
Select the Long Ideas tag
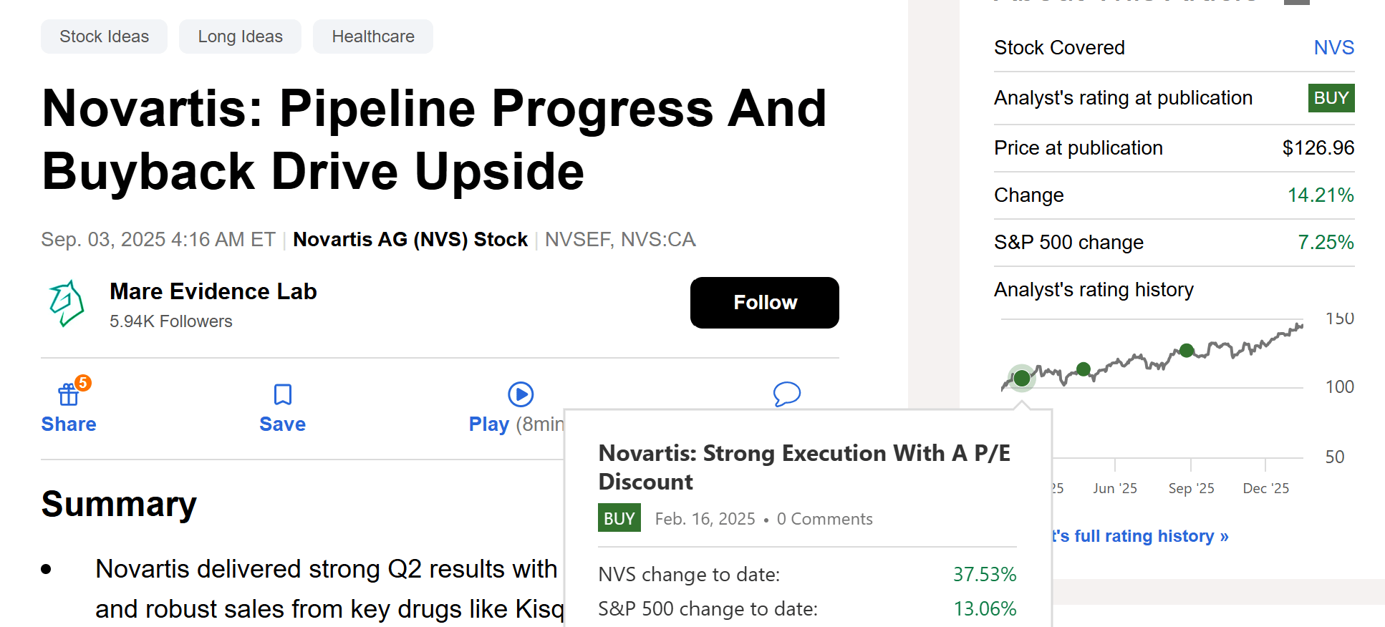tap(240, 37)
